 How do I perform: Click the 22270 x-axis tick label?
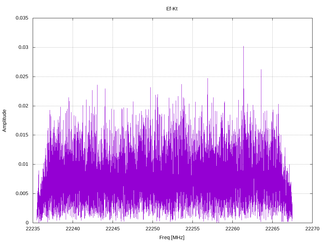pyautogui.click(x=312, y=229)
